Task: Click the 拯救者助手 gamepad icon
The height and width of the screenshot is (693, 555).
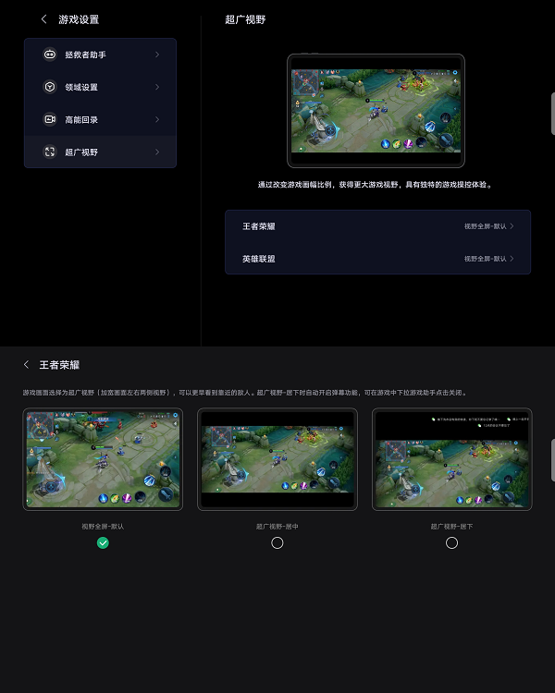Action: [x=50, y=55]
